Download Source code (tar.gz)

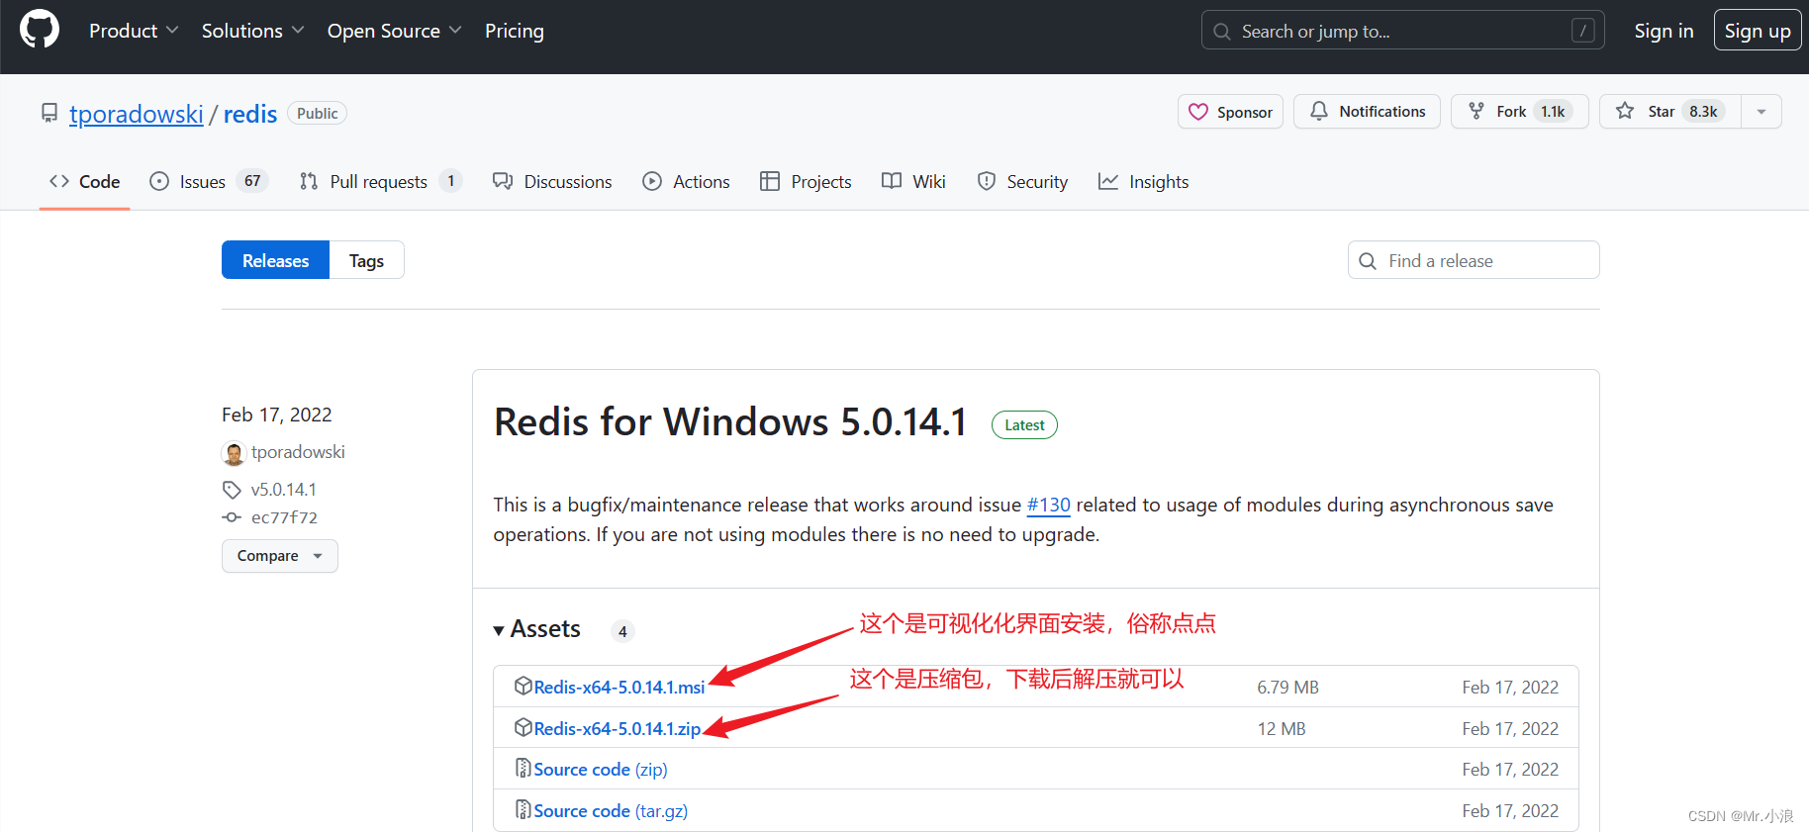(x=611, y=811)
